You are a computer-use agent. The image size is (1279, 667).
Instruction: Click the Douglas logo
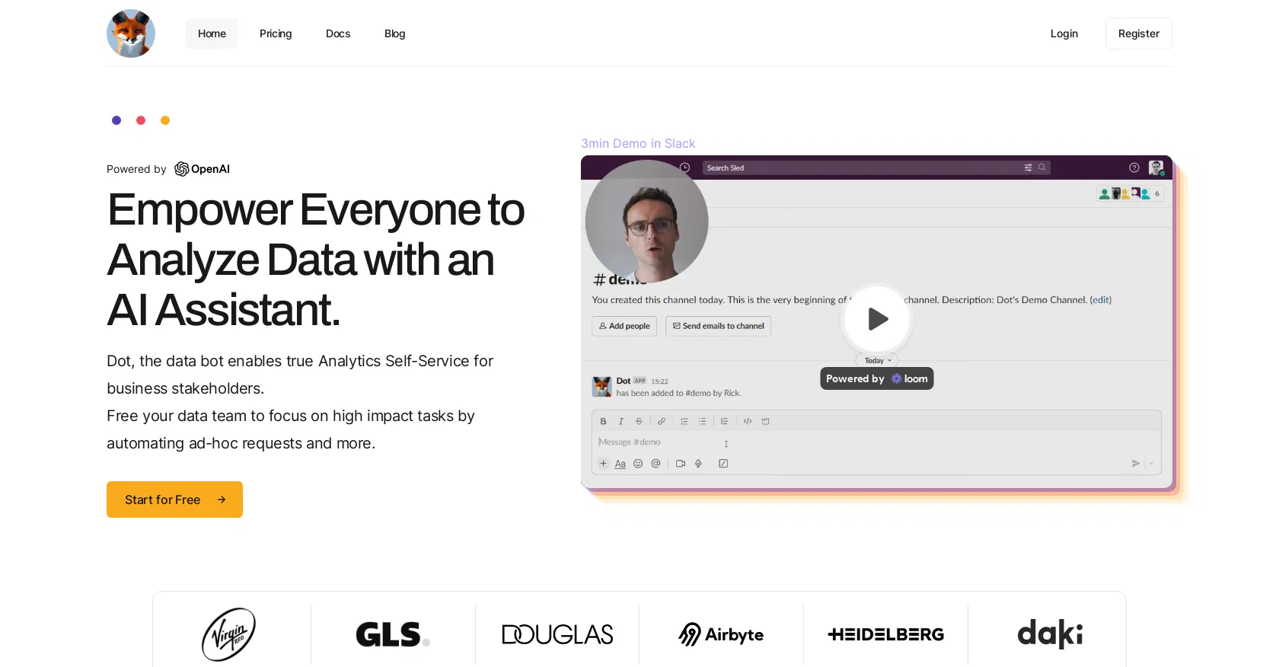point(557,634)
